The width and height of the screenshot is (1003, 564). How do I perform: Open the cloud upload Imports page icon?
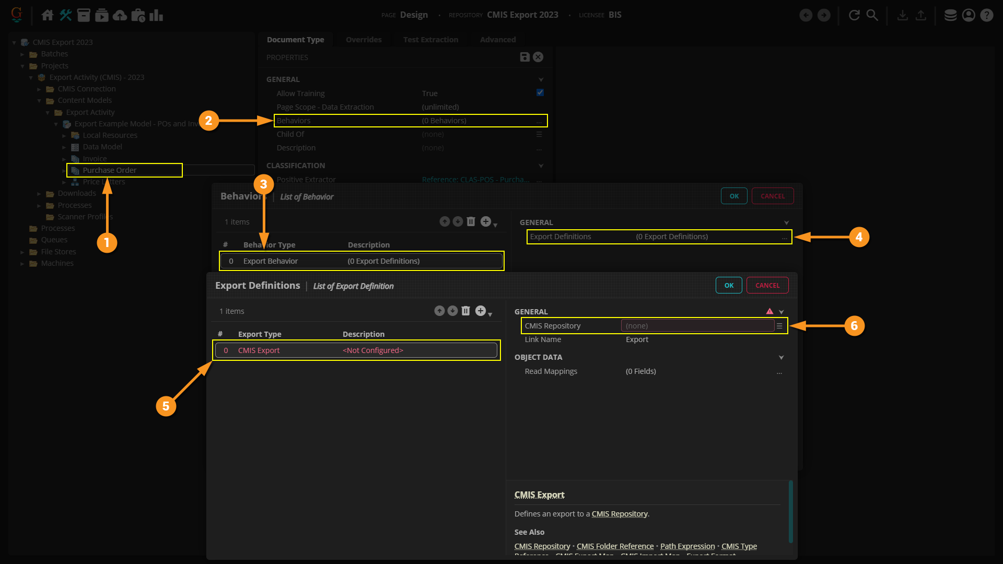point(120,15)
